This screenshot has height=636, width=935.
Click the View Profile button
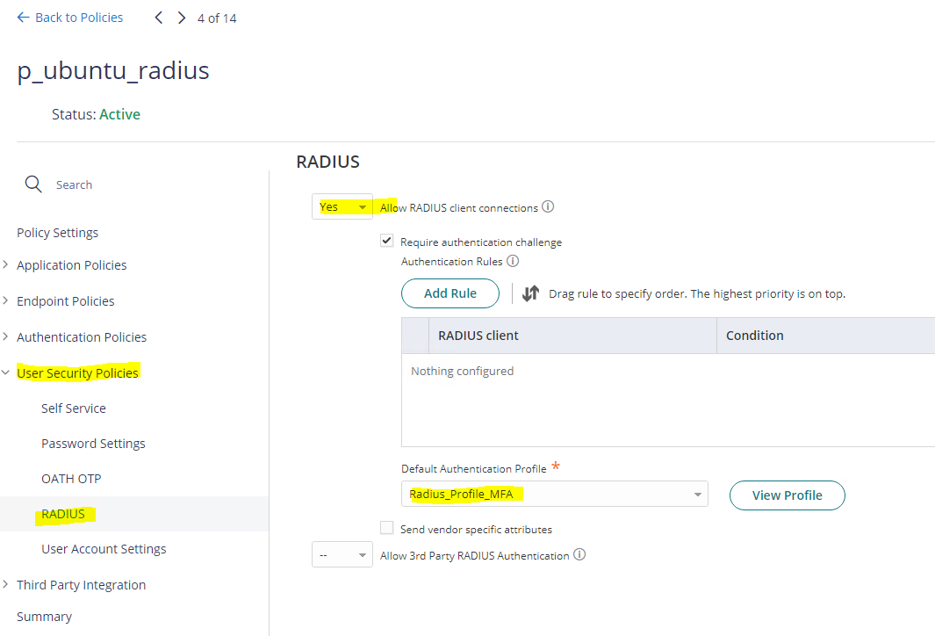pyautogui.click(x=787, y=495)
